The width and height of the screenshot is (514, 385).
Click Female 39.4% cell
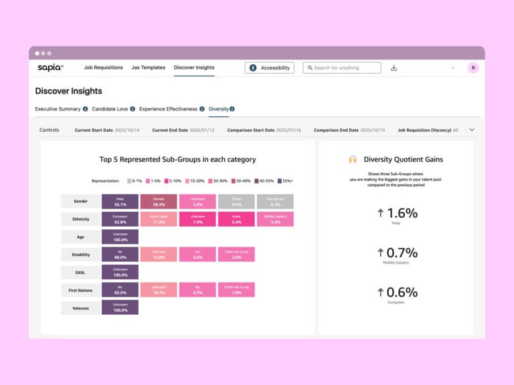click(x=159, y=201)
